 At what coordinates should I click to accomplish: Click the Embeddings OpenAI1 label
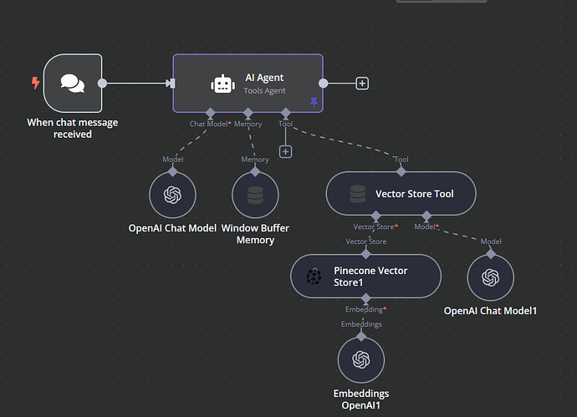[x=361, y=399]
